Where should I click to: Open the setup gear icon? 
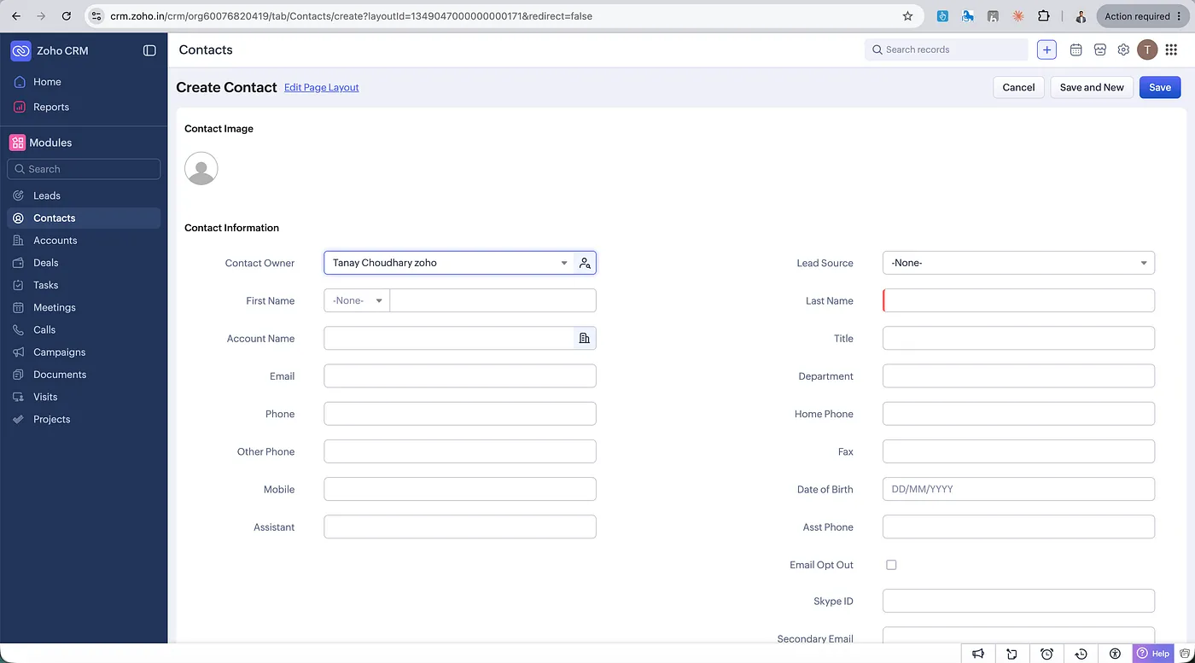tap(1123, 49)
